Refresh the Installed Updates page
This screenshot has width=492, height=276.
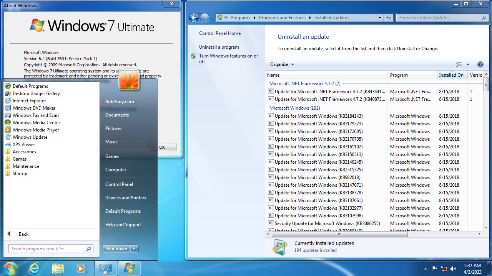tap(388, 18)
